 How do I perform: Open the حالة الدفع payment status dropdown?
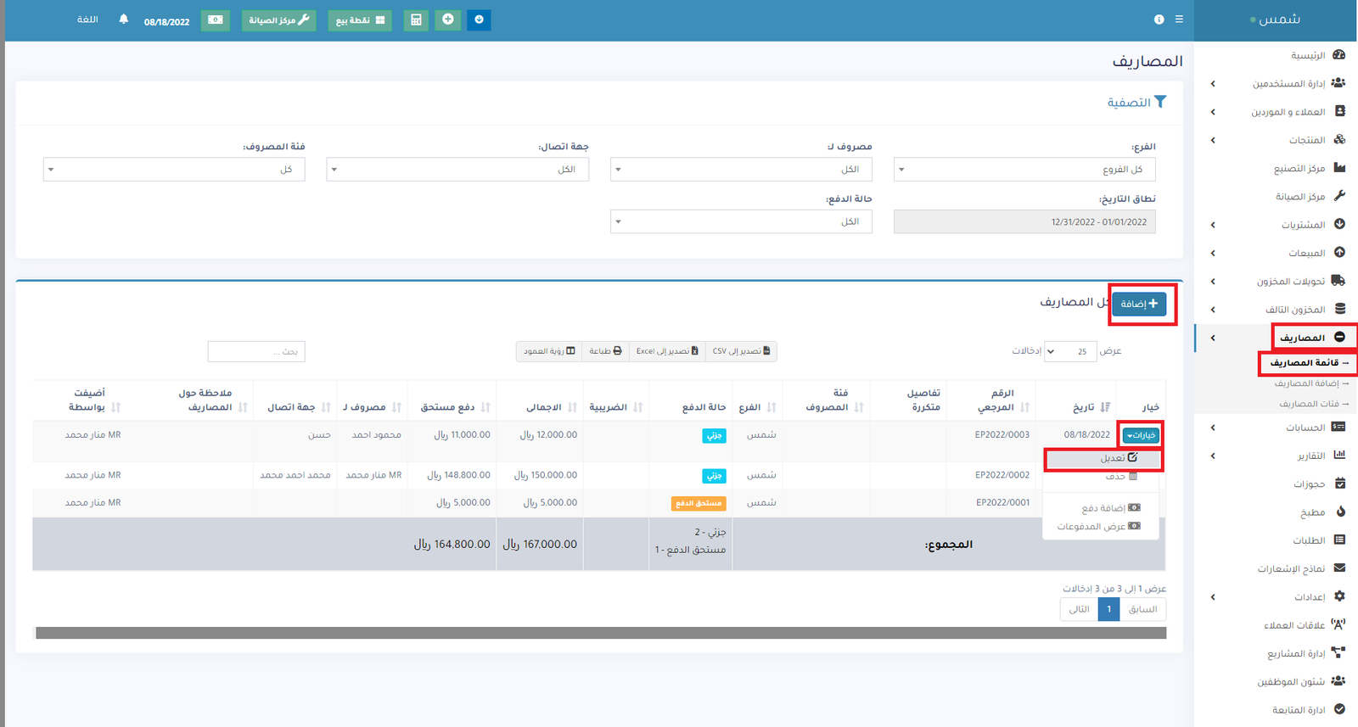(740, 221)
